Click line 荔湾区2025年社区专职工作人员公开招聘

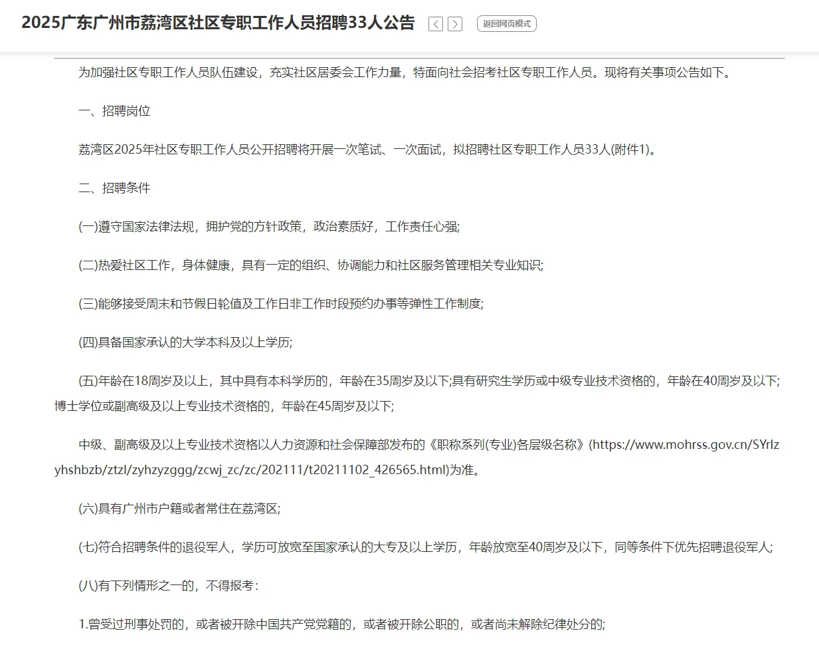click(x=369, y=150)
